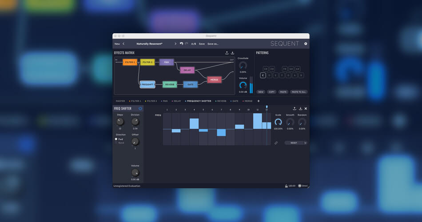The width and height of the screenshot is (422, 222).
Task: Adjust the master Volume knob
Action: [243, 85]
